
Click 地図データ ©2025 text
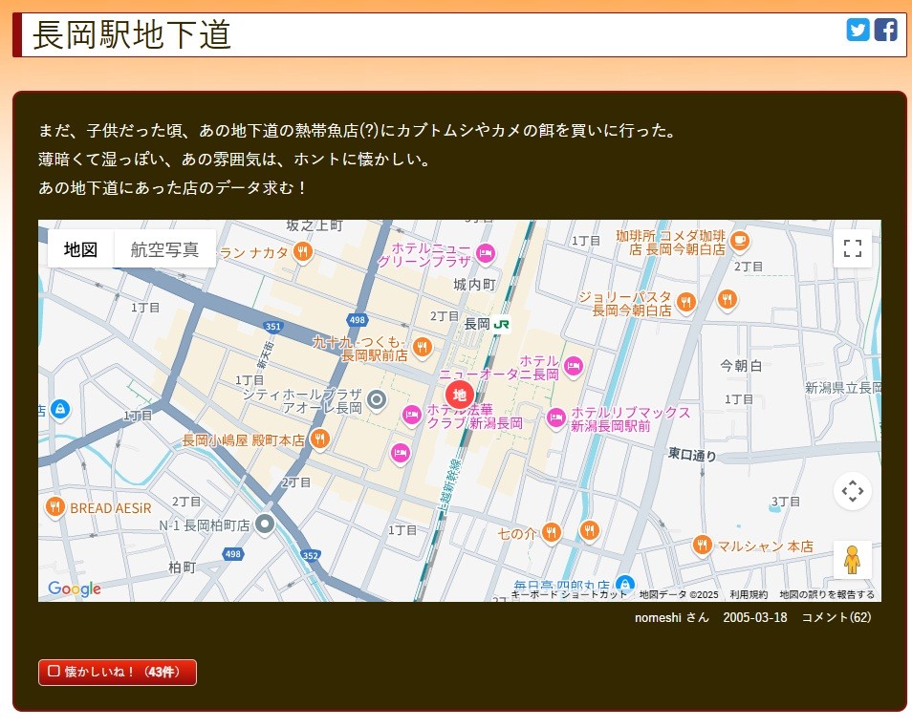[x=678, y=594]
